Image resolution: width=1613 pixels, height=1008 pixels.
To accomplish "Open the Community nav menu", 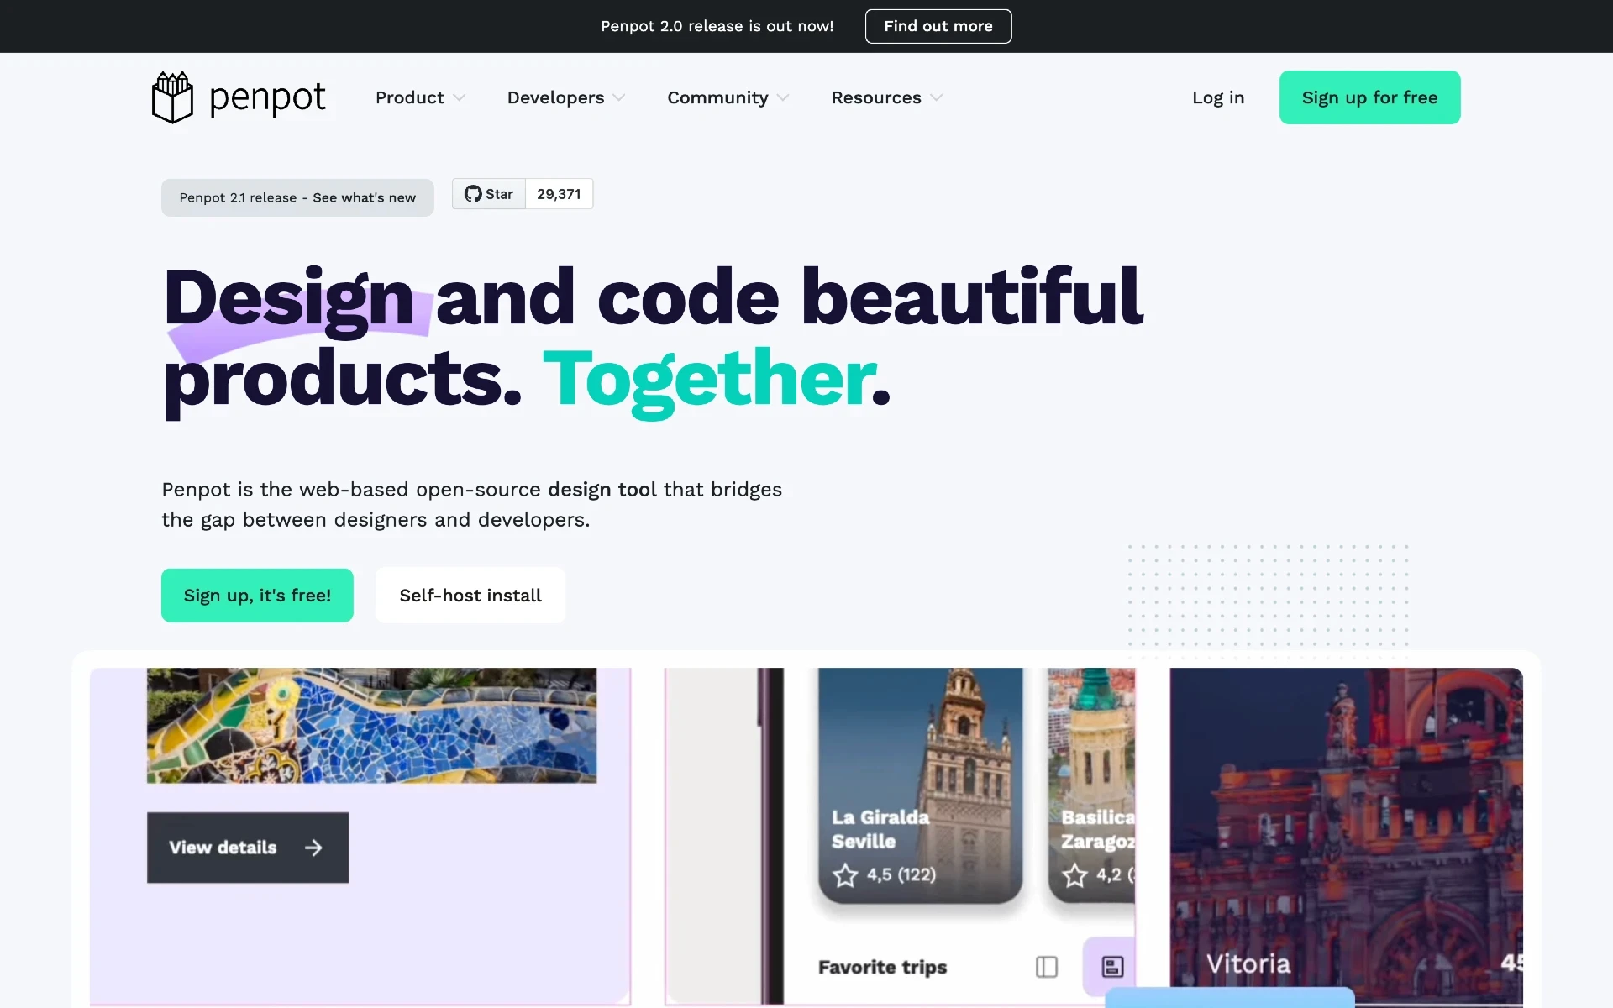I will pos(728,97).
